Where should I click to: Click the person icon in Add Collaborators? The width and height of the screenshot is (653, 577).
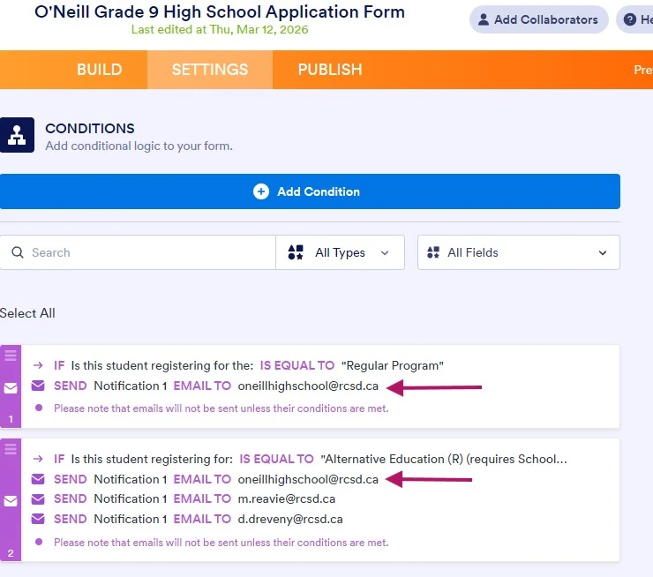483,19
